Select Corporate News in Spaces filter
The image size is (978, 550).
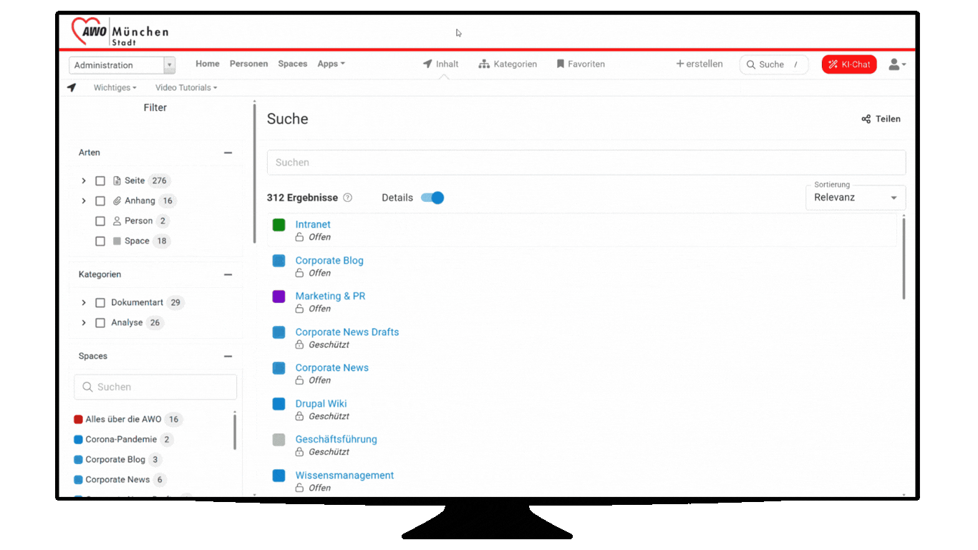pyautogui.click(x=117, y=480)
